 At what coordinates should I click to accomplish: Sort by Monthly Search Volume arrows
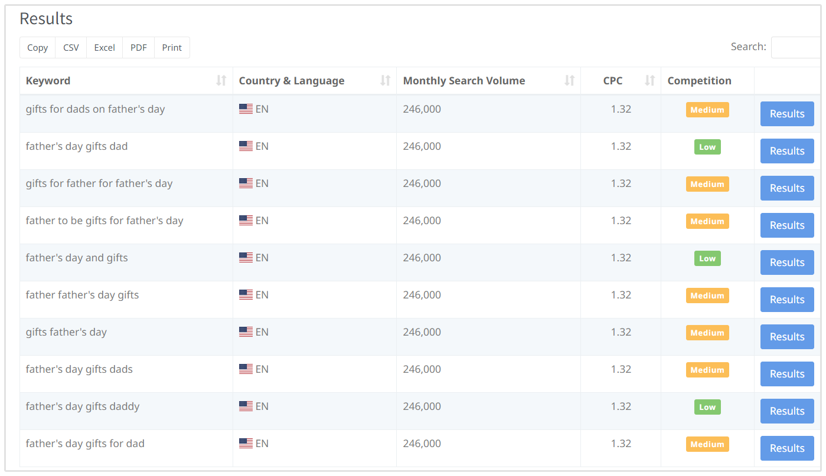click(x=569, y=81)
